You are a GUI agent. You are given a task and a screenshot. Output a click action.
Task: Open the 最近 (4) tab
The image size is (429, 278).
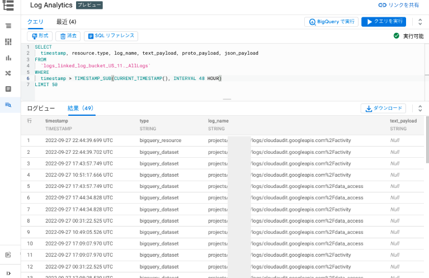66,22
